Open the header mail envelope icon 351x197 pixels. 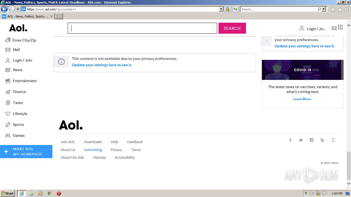tap(334, 28)
